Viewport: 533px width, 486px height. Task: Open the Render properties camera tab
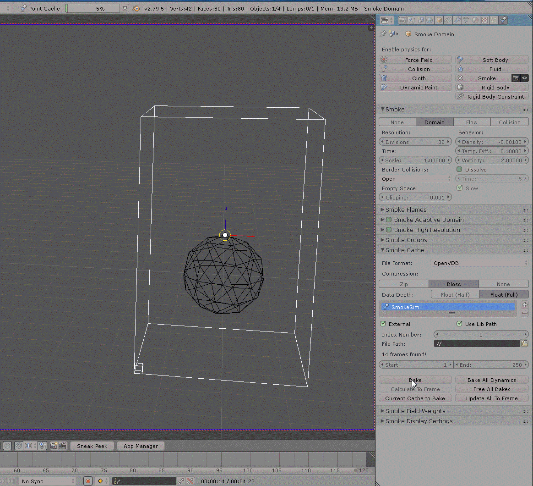coord(402,20)
